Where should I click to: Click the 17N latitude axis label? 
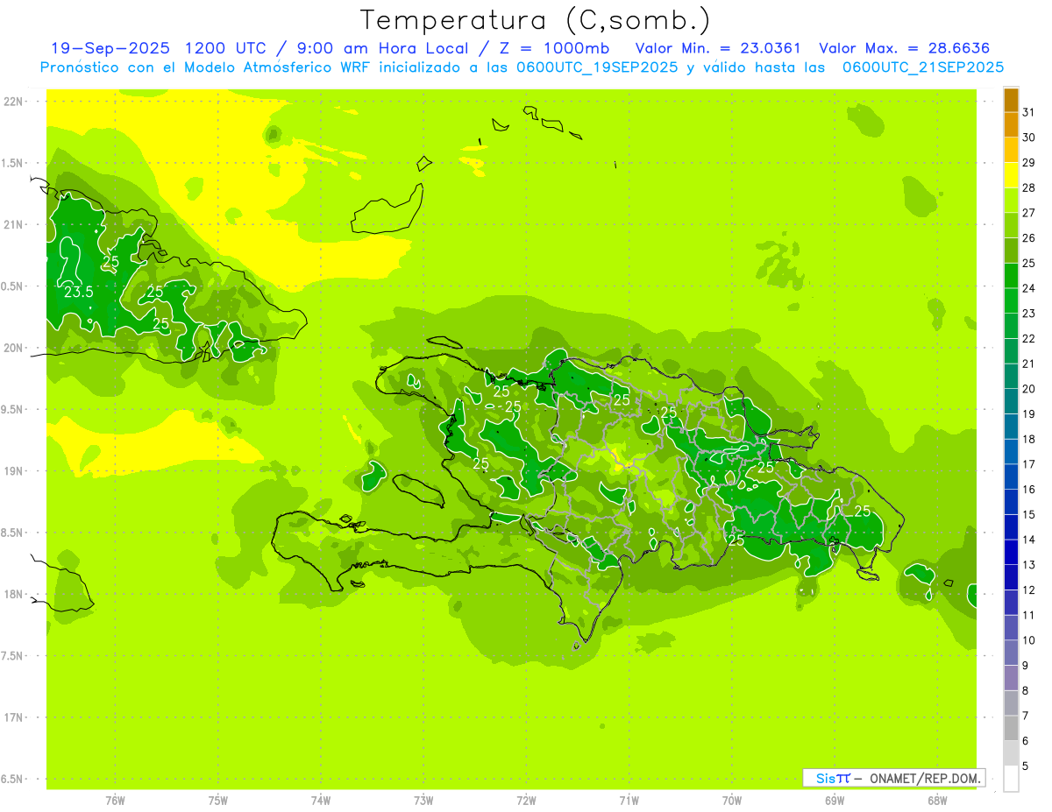tap(15, 717)
